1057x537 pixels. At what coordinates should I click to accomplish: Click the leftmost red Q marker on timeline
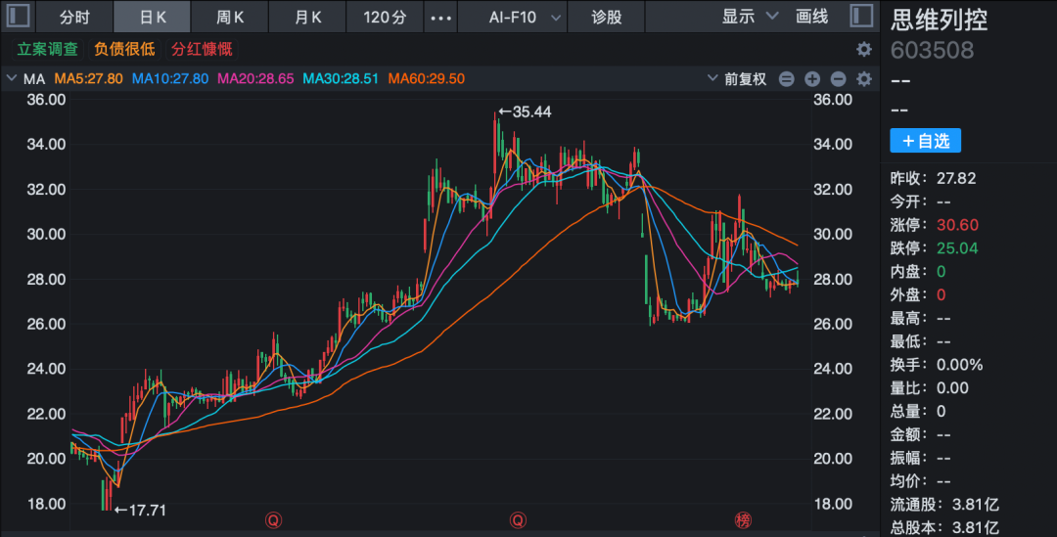point(277,520)
